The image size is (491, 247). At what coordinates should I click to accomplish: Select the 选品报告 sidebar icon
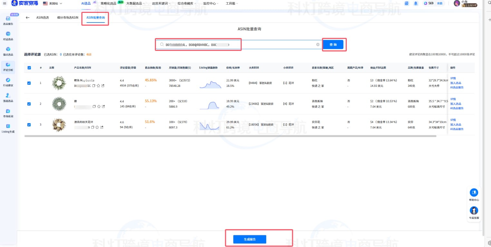pos(7,21)
